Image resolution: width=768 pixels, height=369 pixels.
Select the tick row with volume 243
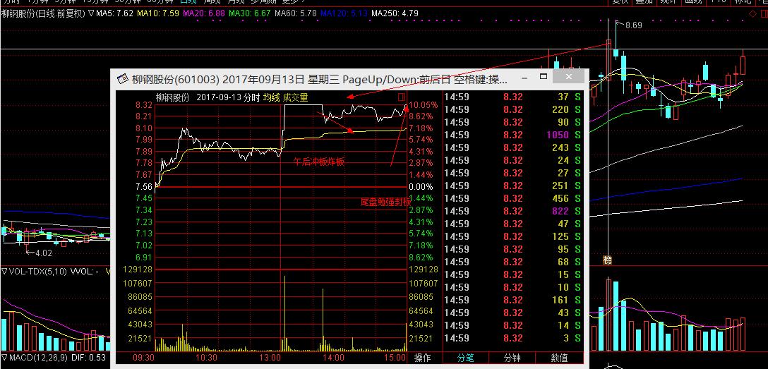point(512,147)
